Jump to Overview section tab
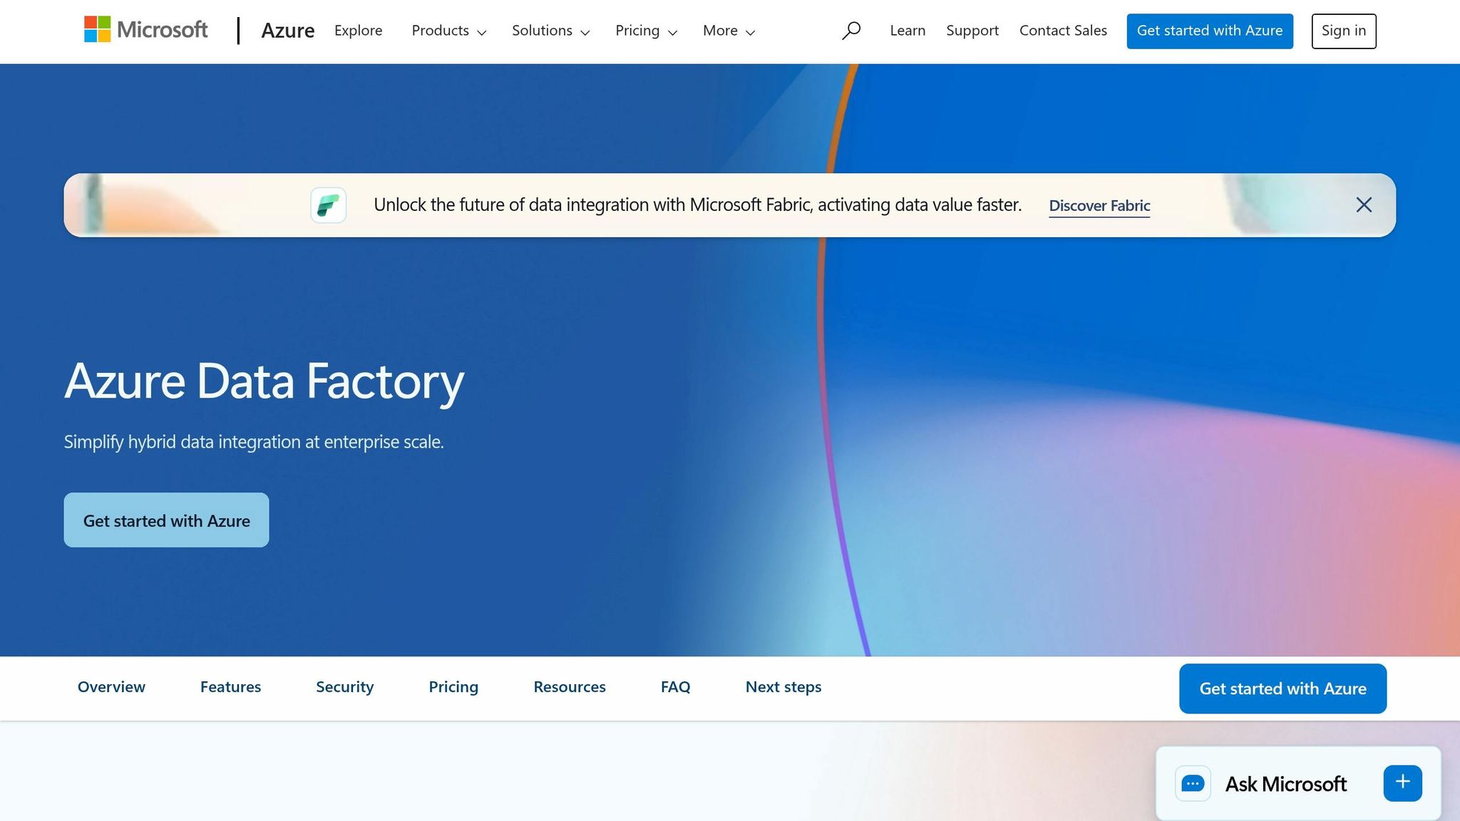 coord(111,687)
